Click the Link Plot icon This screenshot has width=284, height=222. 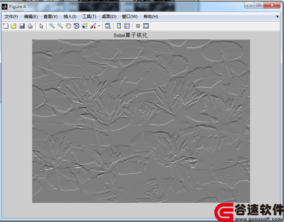[x=108, y=26]
